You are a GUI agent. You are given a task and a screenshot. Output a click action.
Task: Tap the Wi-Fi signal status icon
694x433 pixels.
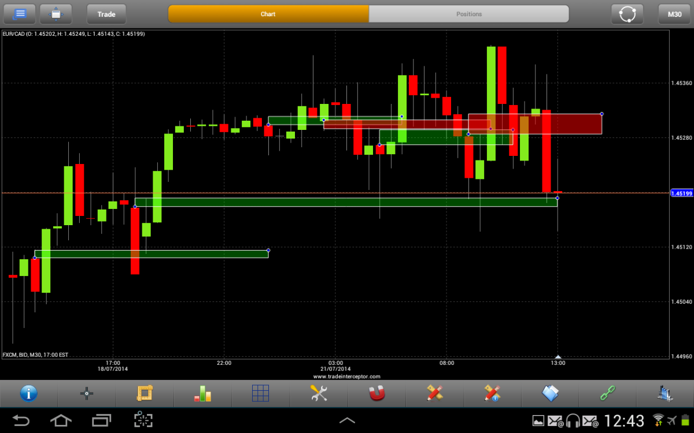point(658,420)
